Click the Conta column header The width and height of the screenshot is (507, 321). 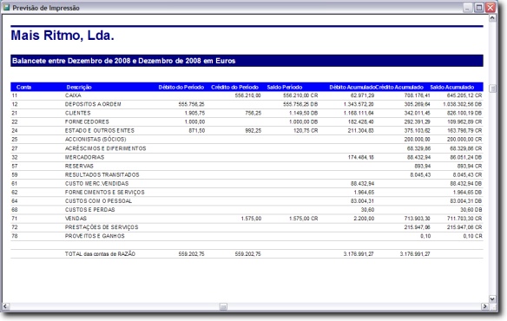click(x=23, y=87)
